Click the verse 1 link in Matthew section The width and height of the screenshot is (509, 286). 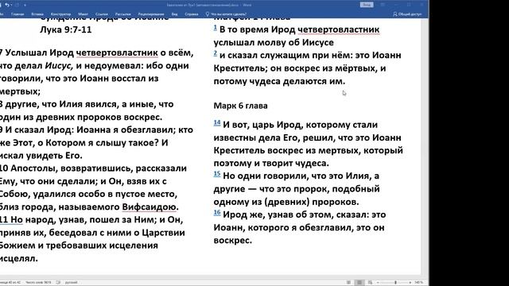coord(216,28)
